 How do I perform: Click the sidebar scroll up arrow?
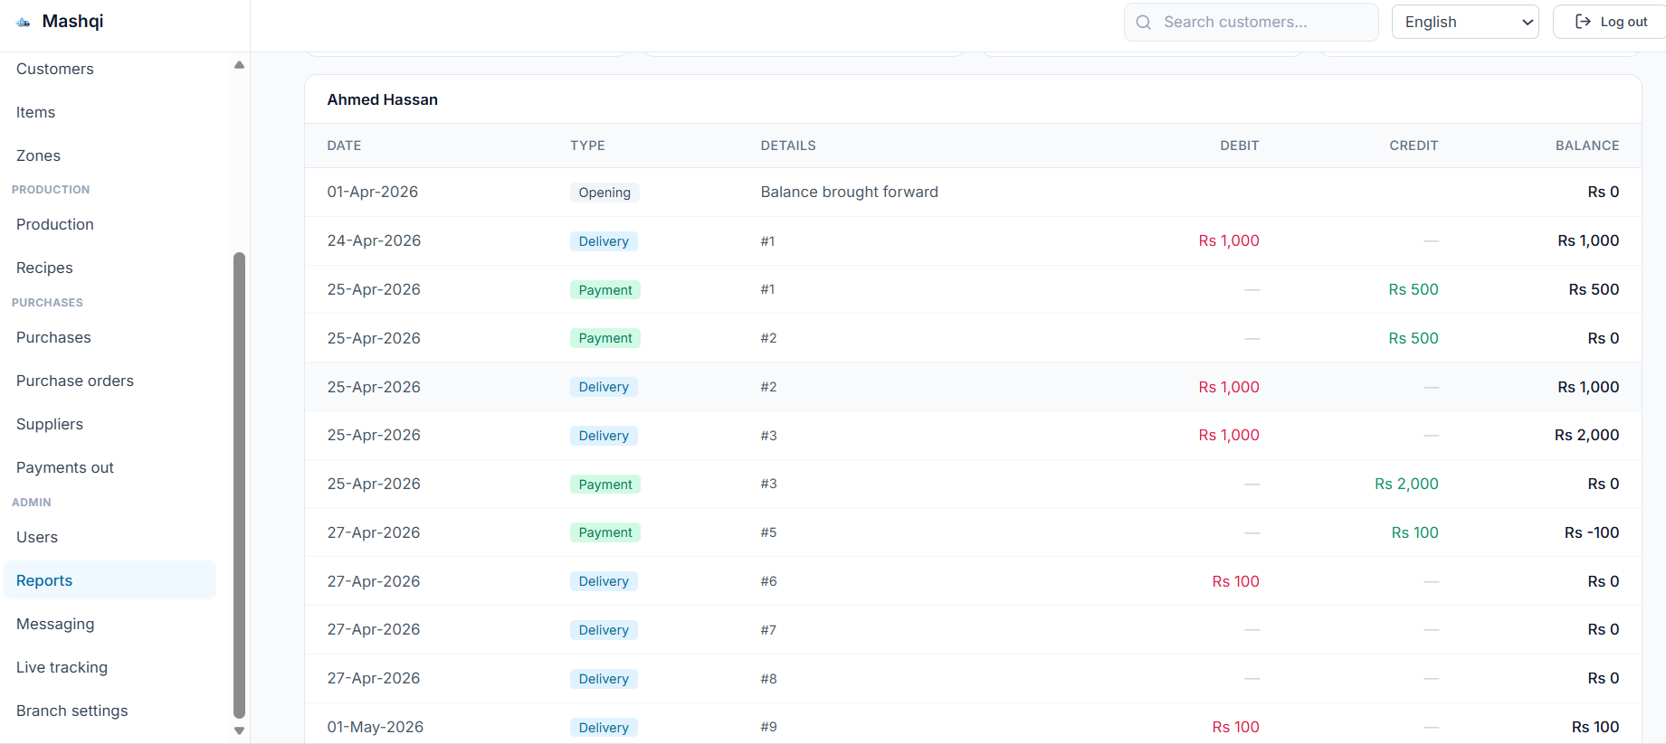[239, 65]
